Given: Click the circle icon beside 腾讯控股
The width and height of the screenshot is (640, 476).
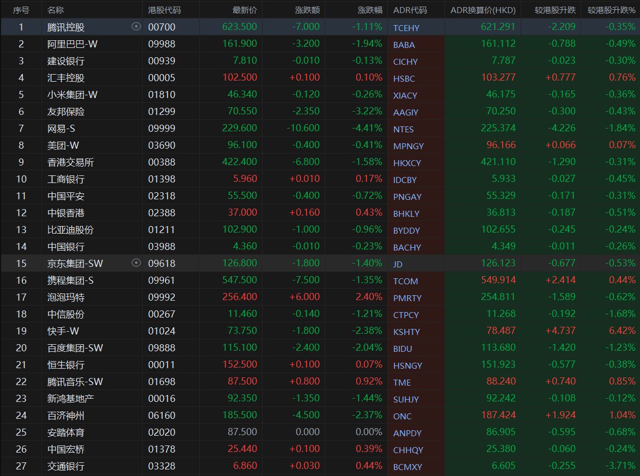Looking at the screenshot, I should point(136,27).
